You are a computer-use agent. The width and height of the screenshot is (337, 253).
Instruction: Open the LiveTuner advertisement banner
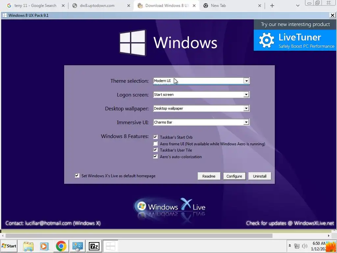(x=295, y=40)
